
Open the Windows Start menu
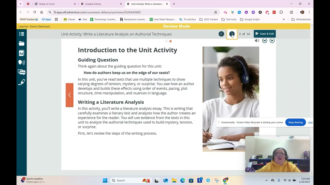(105, 180)
